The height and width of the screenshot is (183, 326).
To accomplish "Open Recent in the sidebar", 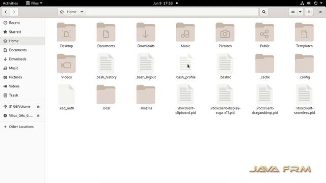I will click(22, 23).
